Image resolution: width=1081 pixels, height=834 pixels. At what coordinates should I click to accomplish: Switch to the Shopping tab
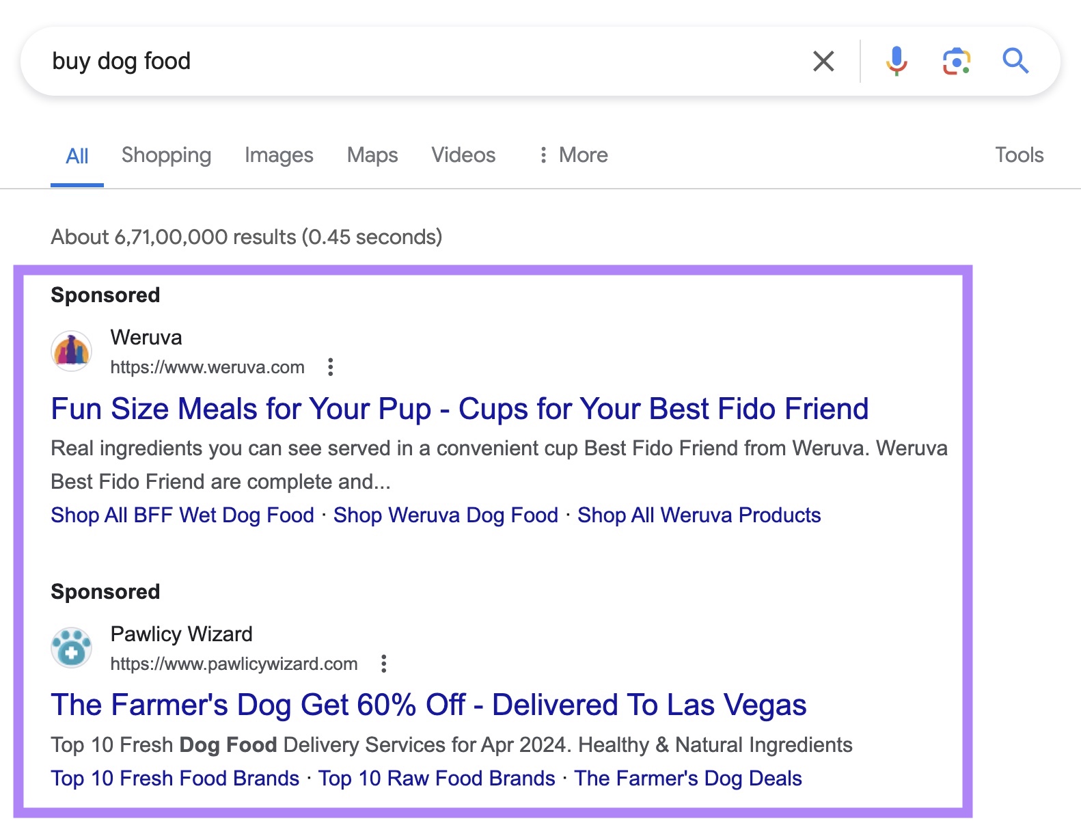[166, 155]
